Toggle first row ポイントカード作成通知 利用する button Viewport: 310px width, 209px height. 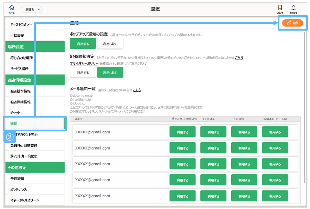click(x=182, y=132)
